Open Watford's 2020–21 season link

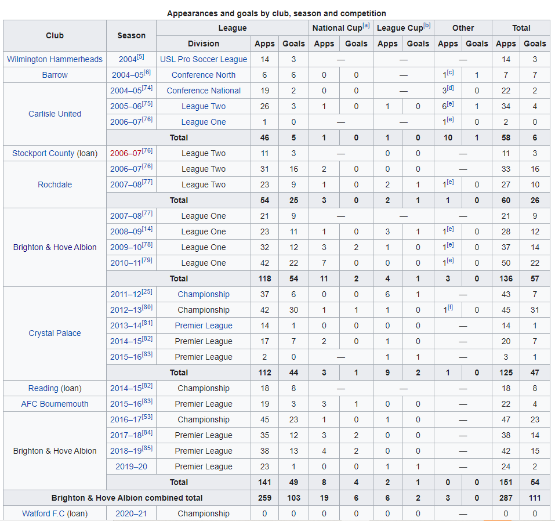131,513
